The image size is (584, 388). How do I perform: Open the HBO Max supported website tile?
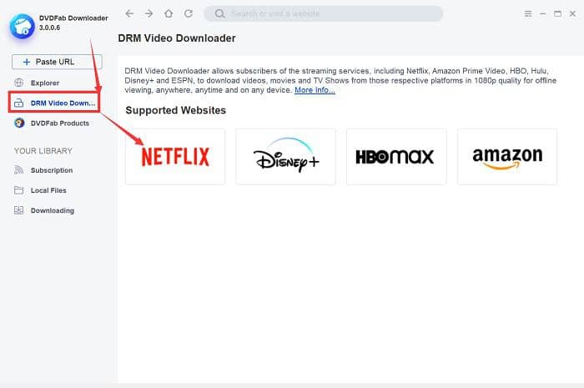[396, 157]
